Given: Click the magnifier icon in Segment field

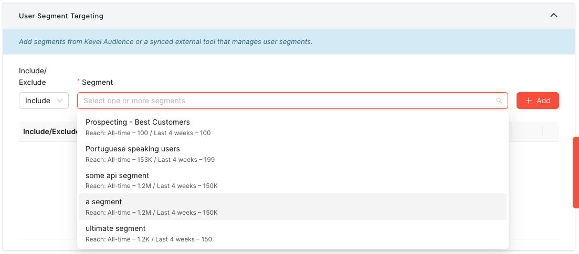Looking at the screenshot, I should click(499, 101).
